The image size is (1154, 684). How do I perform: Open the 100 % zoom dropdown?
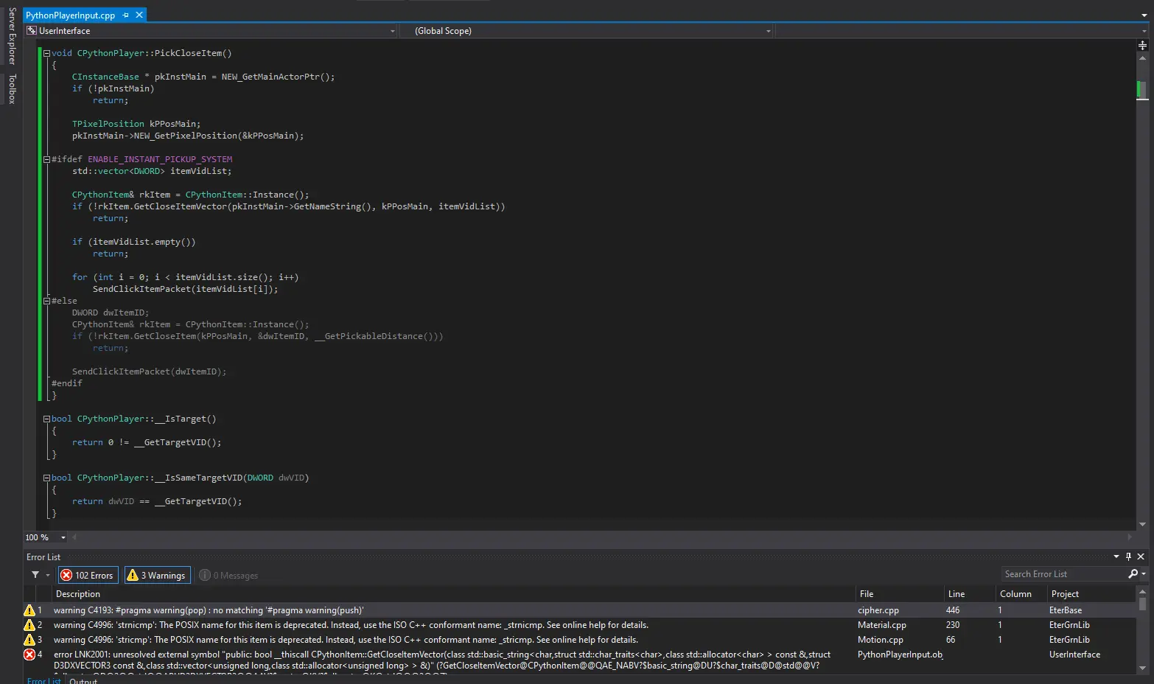point(63,537)
